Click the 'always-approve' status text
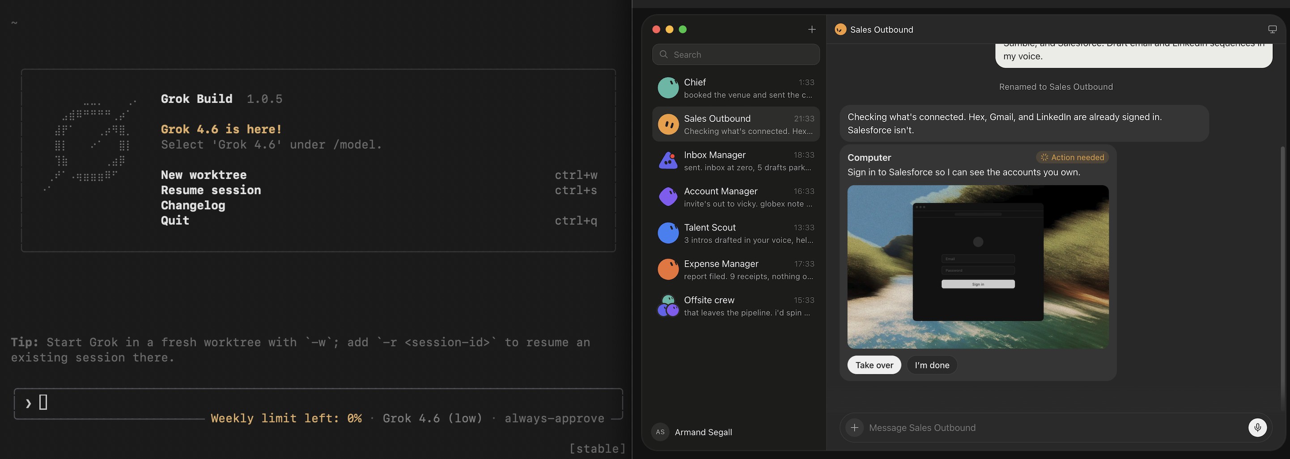Image resolution: width=1290 pixels, height=459 pixels. click(x=554, y=418)
